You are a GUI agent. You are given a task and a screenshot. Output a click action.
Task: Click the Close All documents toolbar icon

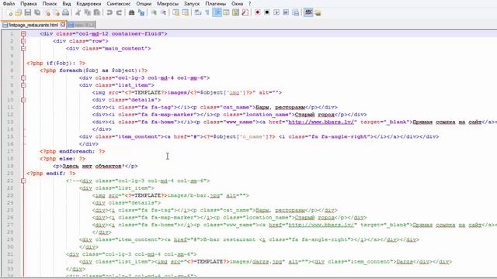click(57, 12)
